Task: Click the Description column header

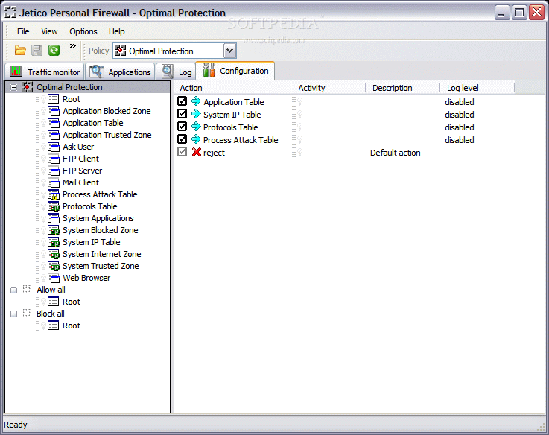Action: click(x=403, y=88)
